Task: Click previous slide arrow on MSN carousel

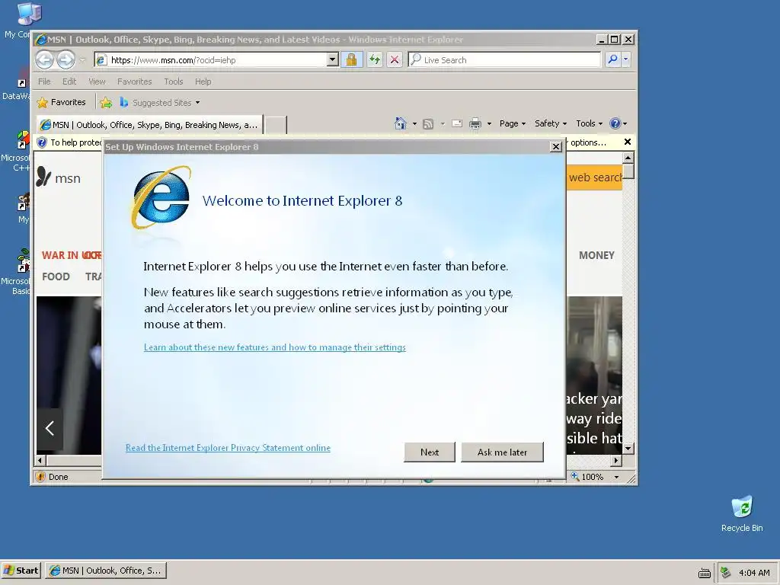Action: 50,428
